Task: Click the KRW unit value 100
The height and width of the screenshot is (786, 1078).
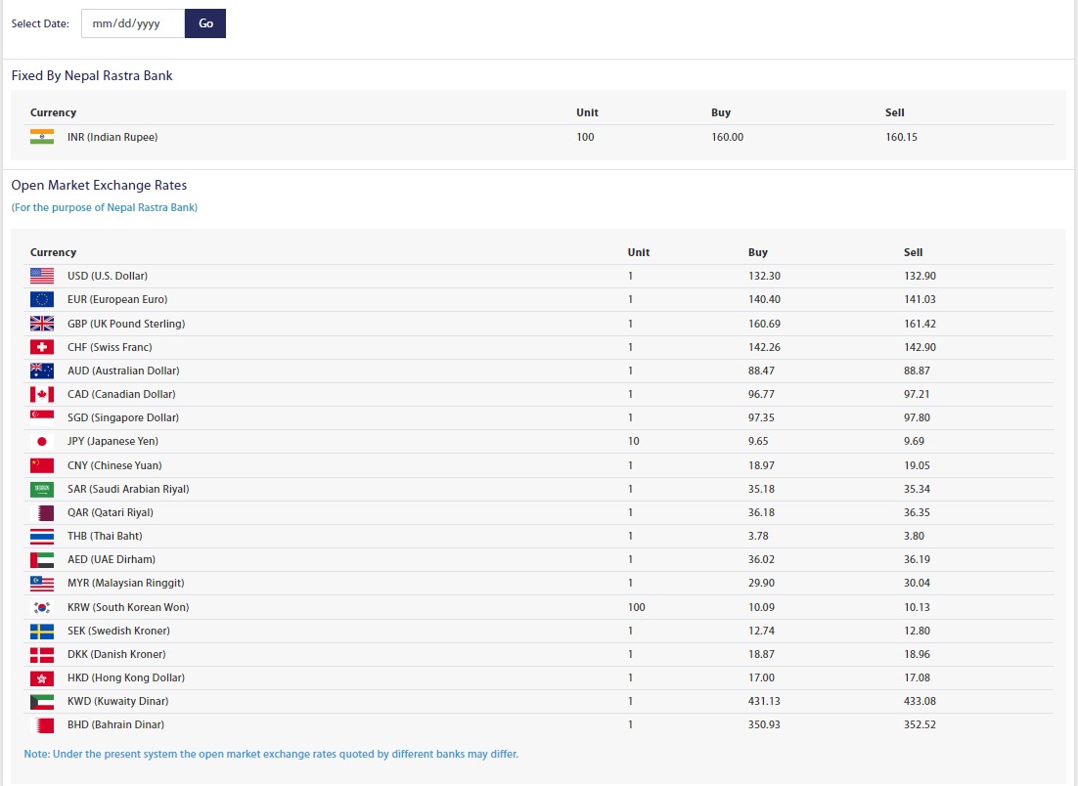Action: (x=637, y=607)
